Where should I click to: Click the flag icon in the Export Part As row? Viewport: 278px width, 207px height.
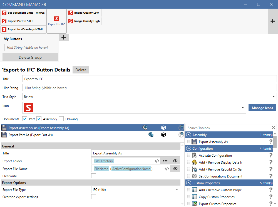[x=181, y=135]
